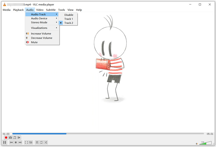216x147 pixels.
Task: Toggle the A-B loop button
Action: 15,138
